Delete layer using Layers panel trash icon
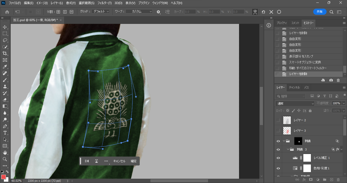Screen dimensions: 347x183 click(338, 180)
